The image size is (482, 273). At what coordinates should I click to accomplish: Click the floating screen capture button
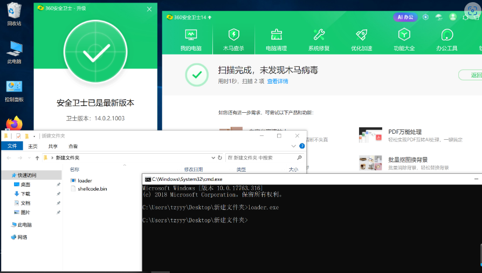coord(472,11)
